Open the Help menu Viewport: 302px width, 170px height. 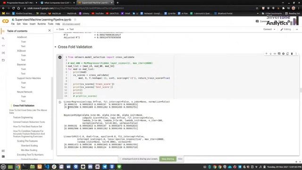pyautogui.click(x=58, y=24)
